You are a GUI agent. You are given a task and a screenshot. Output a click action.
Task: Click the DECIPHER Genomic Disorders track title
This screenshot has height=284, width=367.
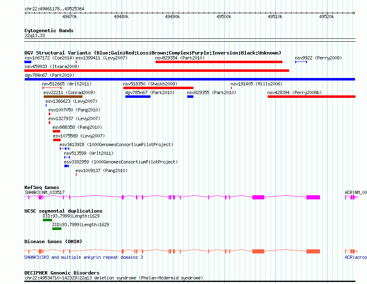click(62, 273)
